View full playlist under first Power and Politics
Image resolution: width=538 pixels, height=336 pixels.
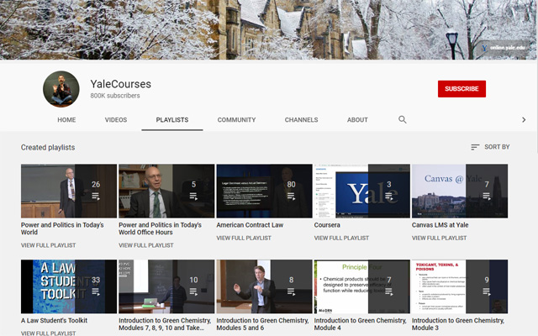click(x=48, y=245)
